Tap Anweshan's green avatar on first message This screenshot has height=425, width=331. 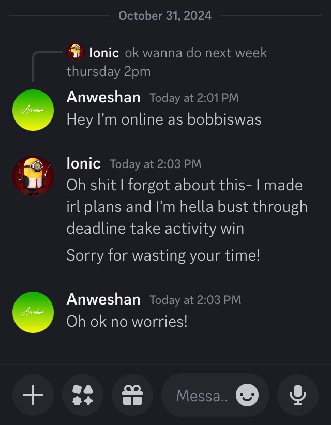[x=33, y=110]
